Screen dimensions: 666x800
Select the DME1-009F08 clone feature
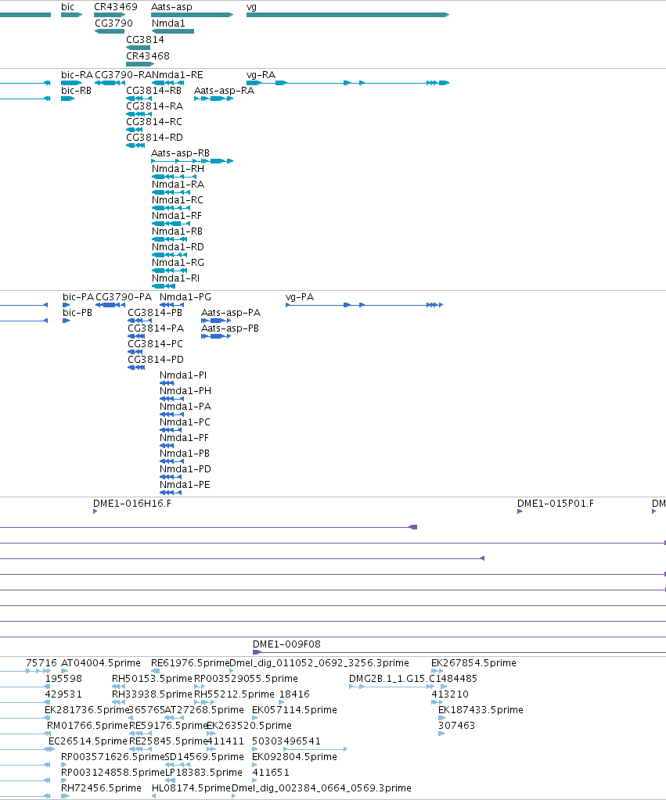459,652
